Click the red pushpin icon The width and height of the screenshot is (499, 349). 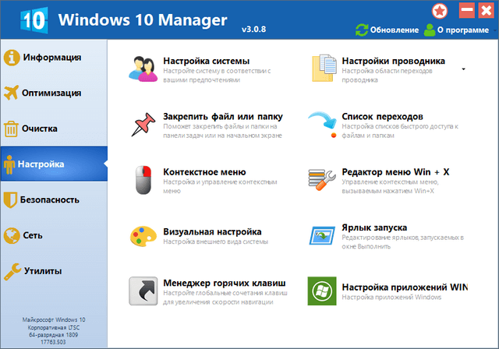pos(143,125)
